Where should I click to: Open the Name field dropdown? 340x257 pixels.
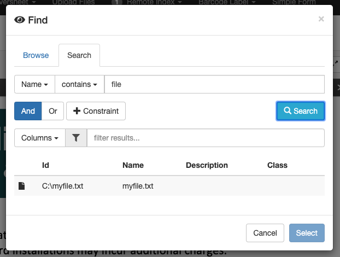pyautogui.click(x=34, y=84)
